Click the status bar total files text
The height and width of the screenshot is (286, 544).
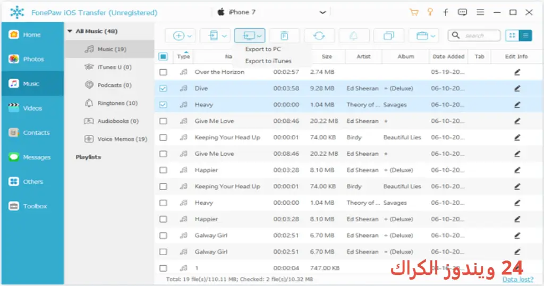click(240, 279)
